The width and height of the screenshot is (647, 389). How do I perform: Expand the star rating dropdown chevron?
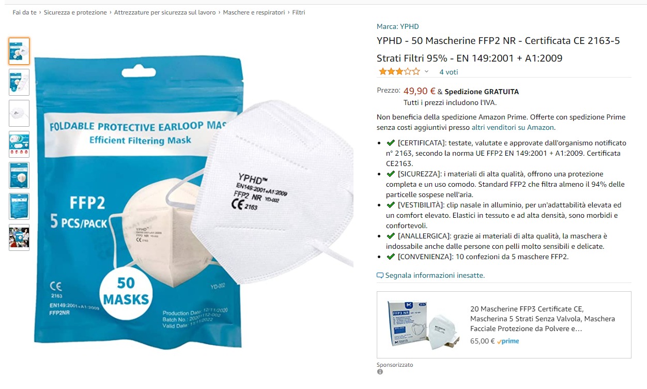click(x=426, y=72)
